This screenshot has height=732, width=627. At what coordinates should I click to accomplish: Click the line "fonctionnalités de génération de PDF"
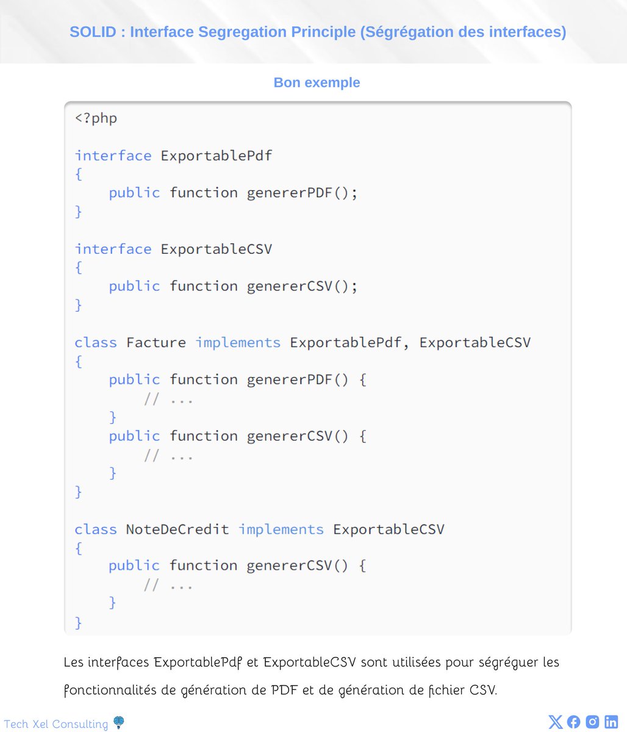(281, 691)
